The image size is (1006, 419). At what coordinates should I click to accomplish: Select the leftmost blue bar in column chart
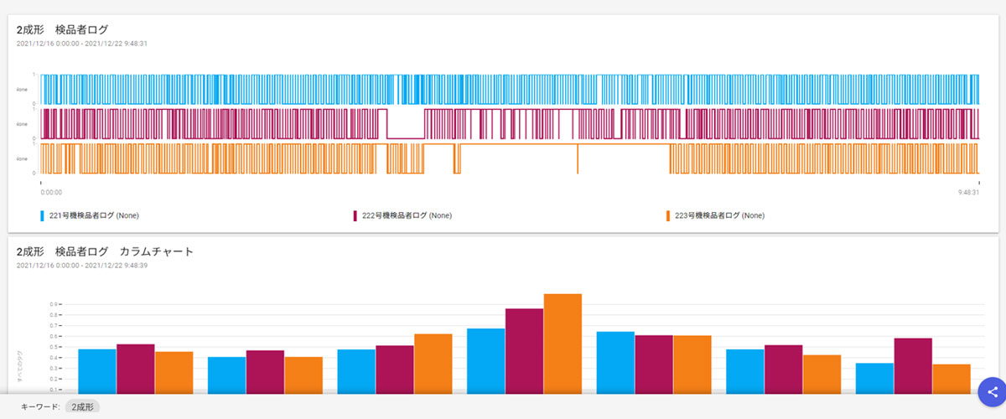(96, 370)
